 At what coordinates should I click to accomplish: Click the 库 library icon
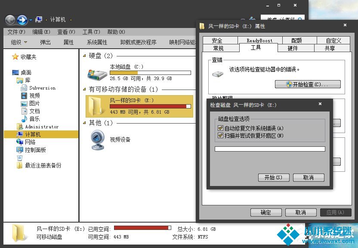(20, 81)
